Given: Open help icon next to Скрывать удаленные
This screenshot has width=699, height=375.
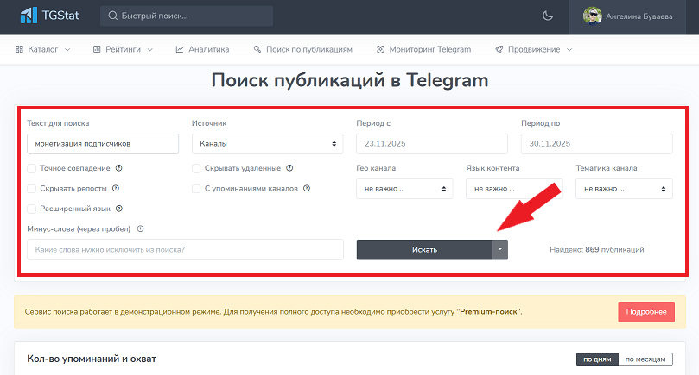Looking at the screenshot, I should 289,168.
